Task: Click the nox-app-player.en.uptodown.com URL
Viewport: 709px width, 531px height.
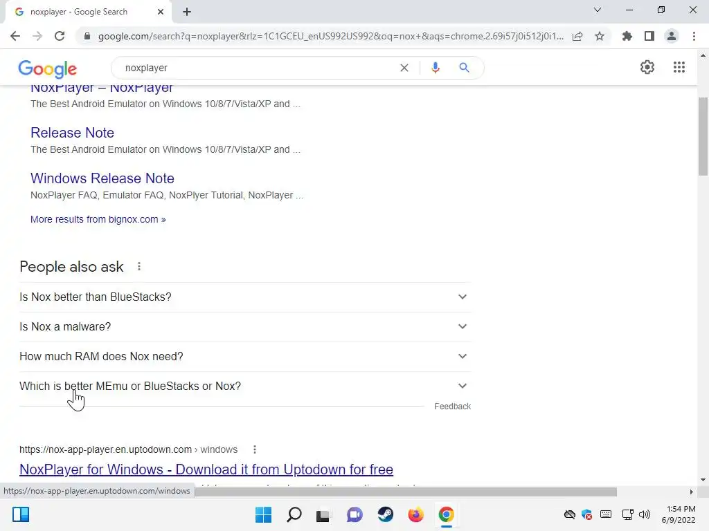Action: (x=128, y=449)
